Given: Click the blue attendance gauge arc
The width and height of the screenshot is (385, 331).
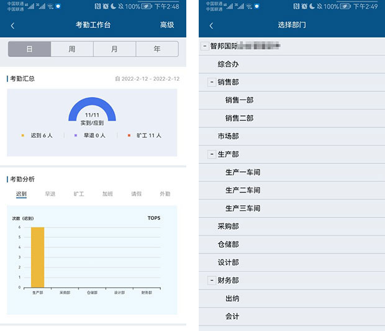Looking at the screenshot, I should pos(92,102).
